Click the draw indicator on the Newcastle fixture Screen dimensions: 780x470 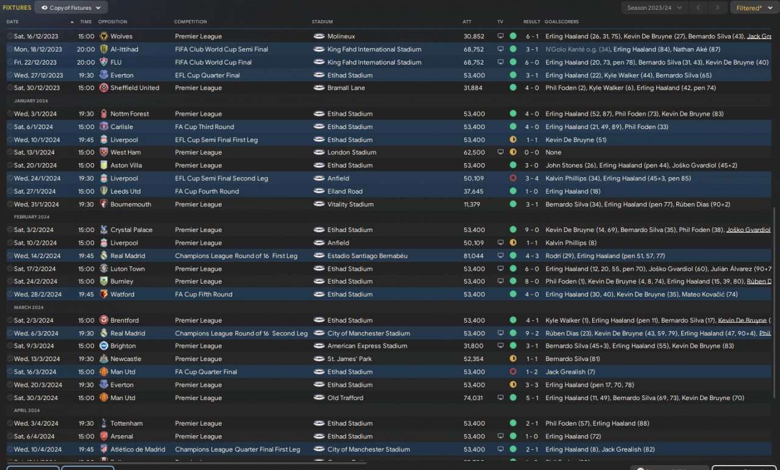pyautogui.click(x=513, y=359)
